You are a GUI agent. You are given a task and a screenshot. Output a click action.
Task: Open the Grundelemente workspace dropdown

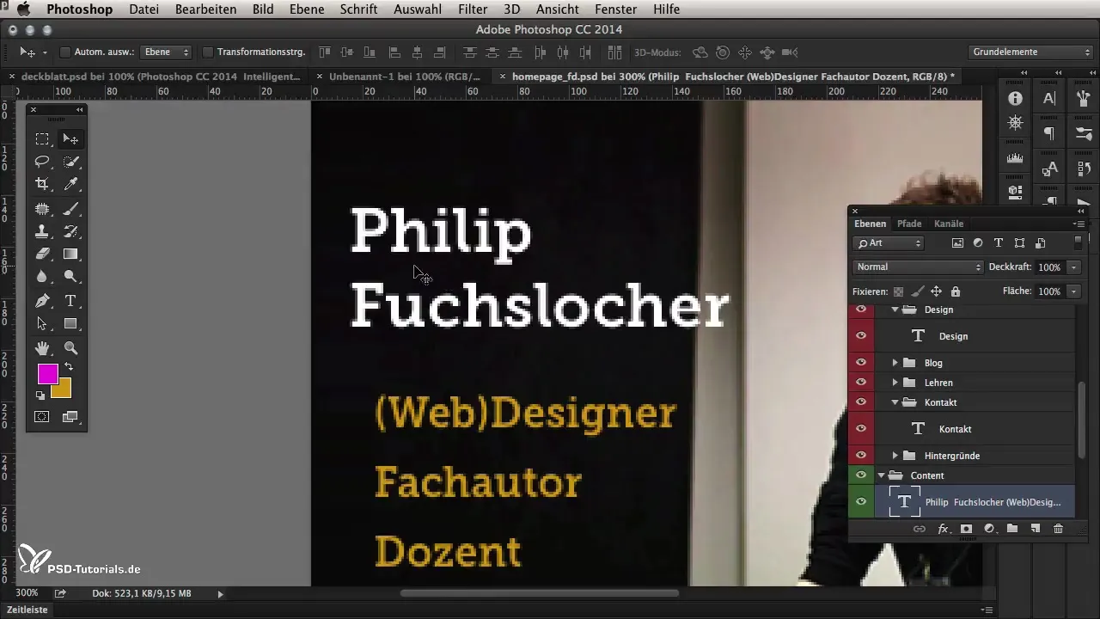[x=1030, y=52]
